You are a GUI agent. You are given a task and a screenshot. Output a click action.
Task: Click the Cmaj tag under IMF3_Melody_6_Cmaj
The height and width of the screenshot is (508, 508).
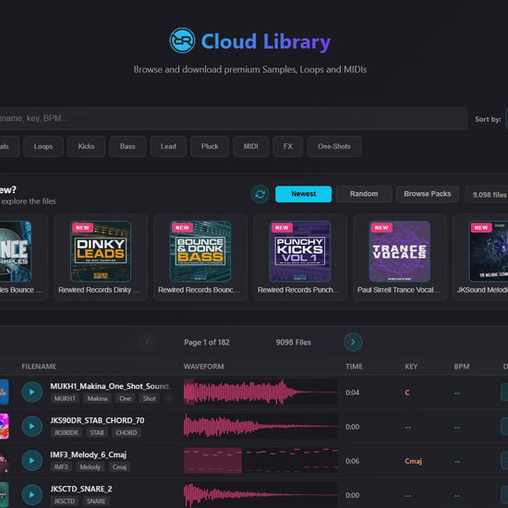[119, 466]
